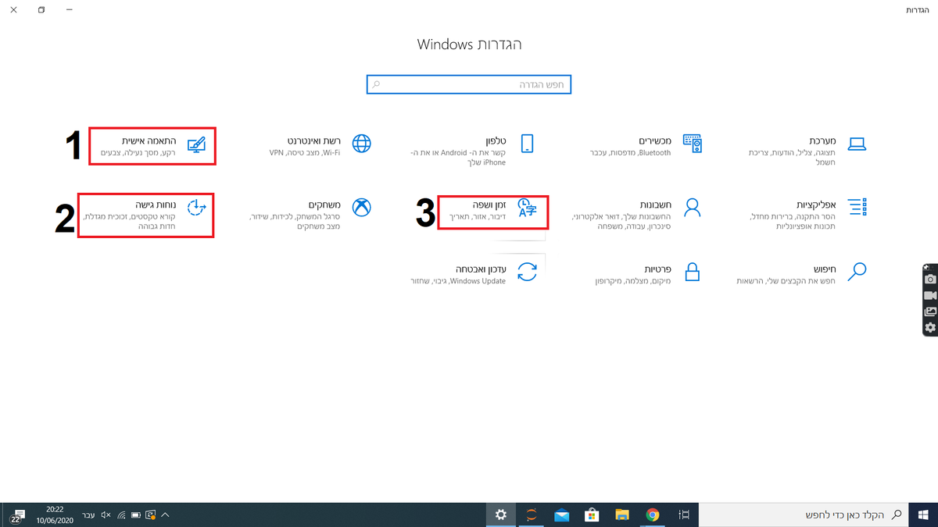
Task: Open Devices (מכשירים) keyboard icon
Action: click(x=693, y=143)
